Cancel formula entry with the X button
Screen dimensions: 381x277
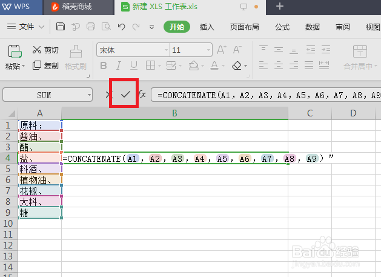tap(108, 95)
